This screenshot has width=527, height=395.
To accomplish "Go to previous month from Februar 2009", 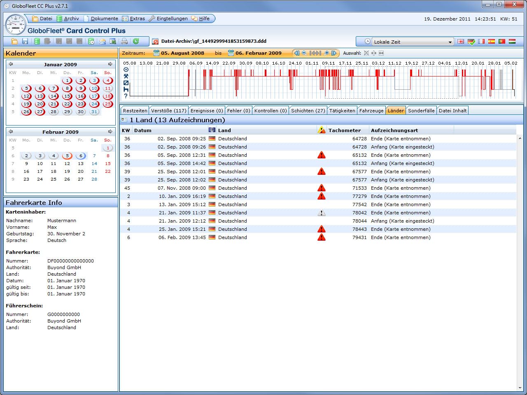I will click(x=11, y=132).
